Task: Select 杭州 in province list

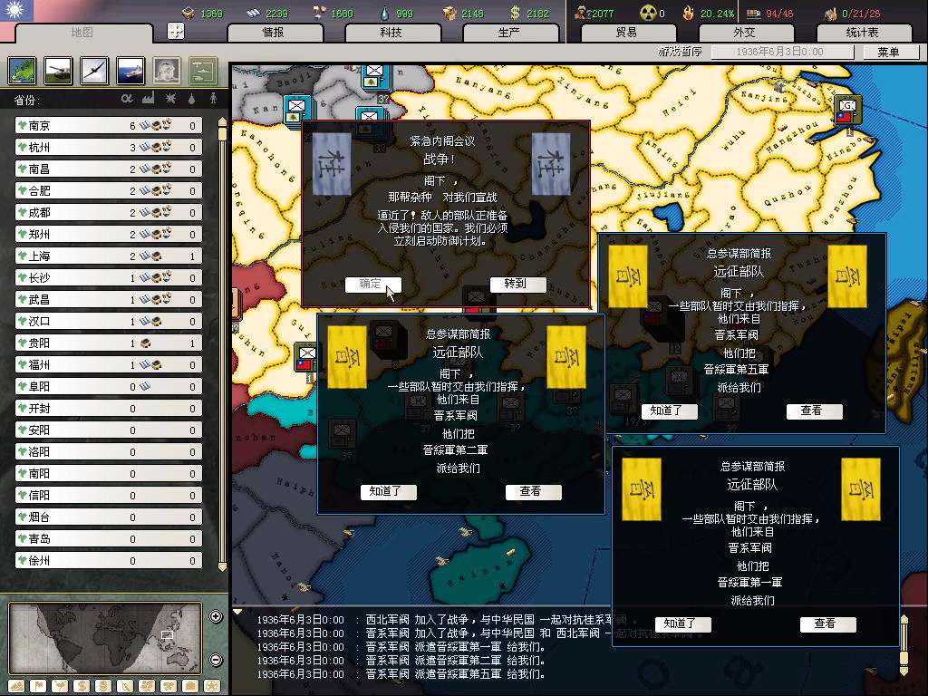Action: [x=109, y=148]
